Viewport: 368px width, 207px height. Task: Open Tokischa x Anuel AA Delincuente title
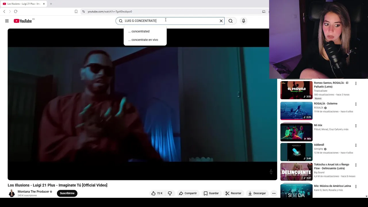click(331, 166)
